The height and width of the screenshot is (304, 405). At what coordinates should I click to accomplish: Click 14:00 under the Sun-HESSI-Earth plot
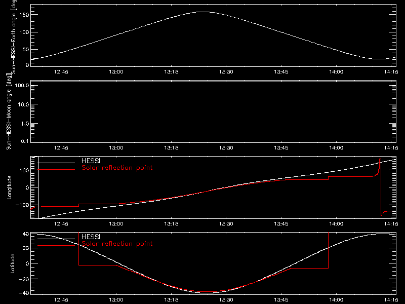[336, 72]
